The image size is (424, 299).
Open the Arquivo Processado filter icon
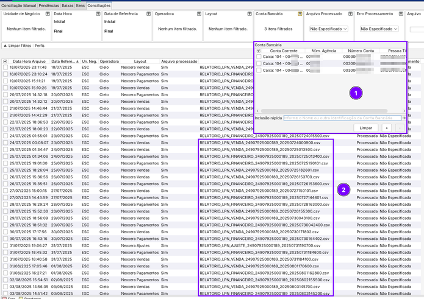(x=350, y=13)
